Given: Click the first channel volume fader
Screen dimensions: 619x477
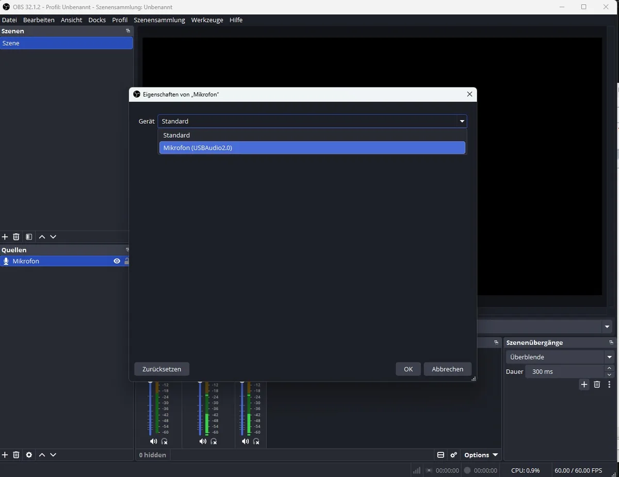Looking at the screenshot, I should (151, 408).
